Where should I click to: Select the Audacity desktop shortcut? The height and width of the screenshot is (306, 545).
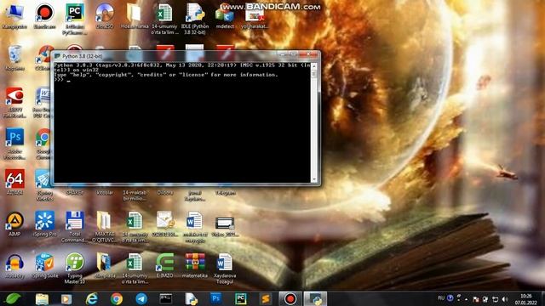click(x=14, y=265)
